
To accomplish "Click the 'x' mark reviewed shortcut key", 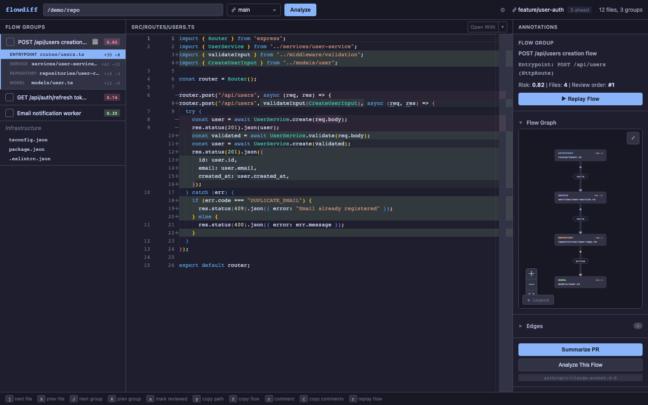I will point(150,399).
